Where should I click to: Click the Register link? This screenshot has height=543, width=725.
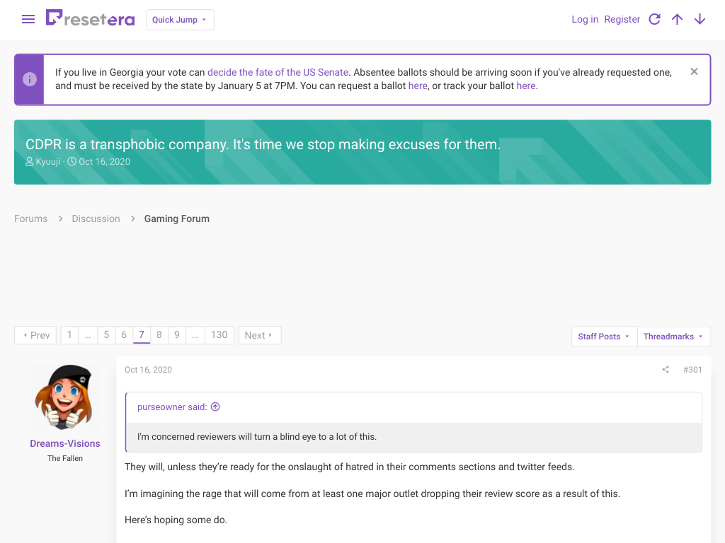622,19
